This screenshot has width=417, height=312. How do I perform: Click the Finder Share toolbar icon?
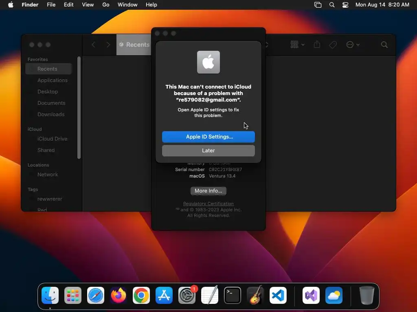point(317,44)
